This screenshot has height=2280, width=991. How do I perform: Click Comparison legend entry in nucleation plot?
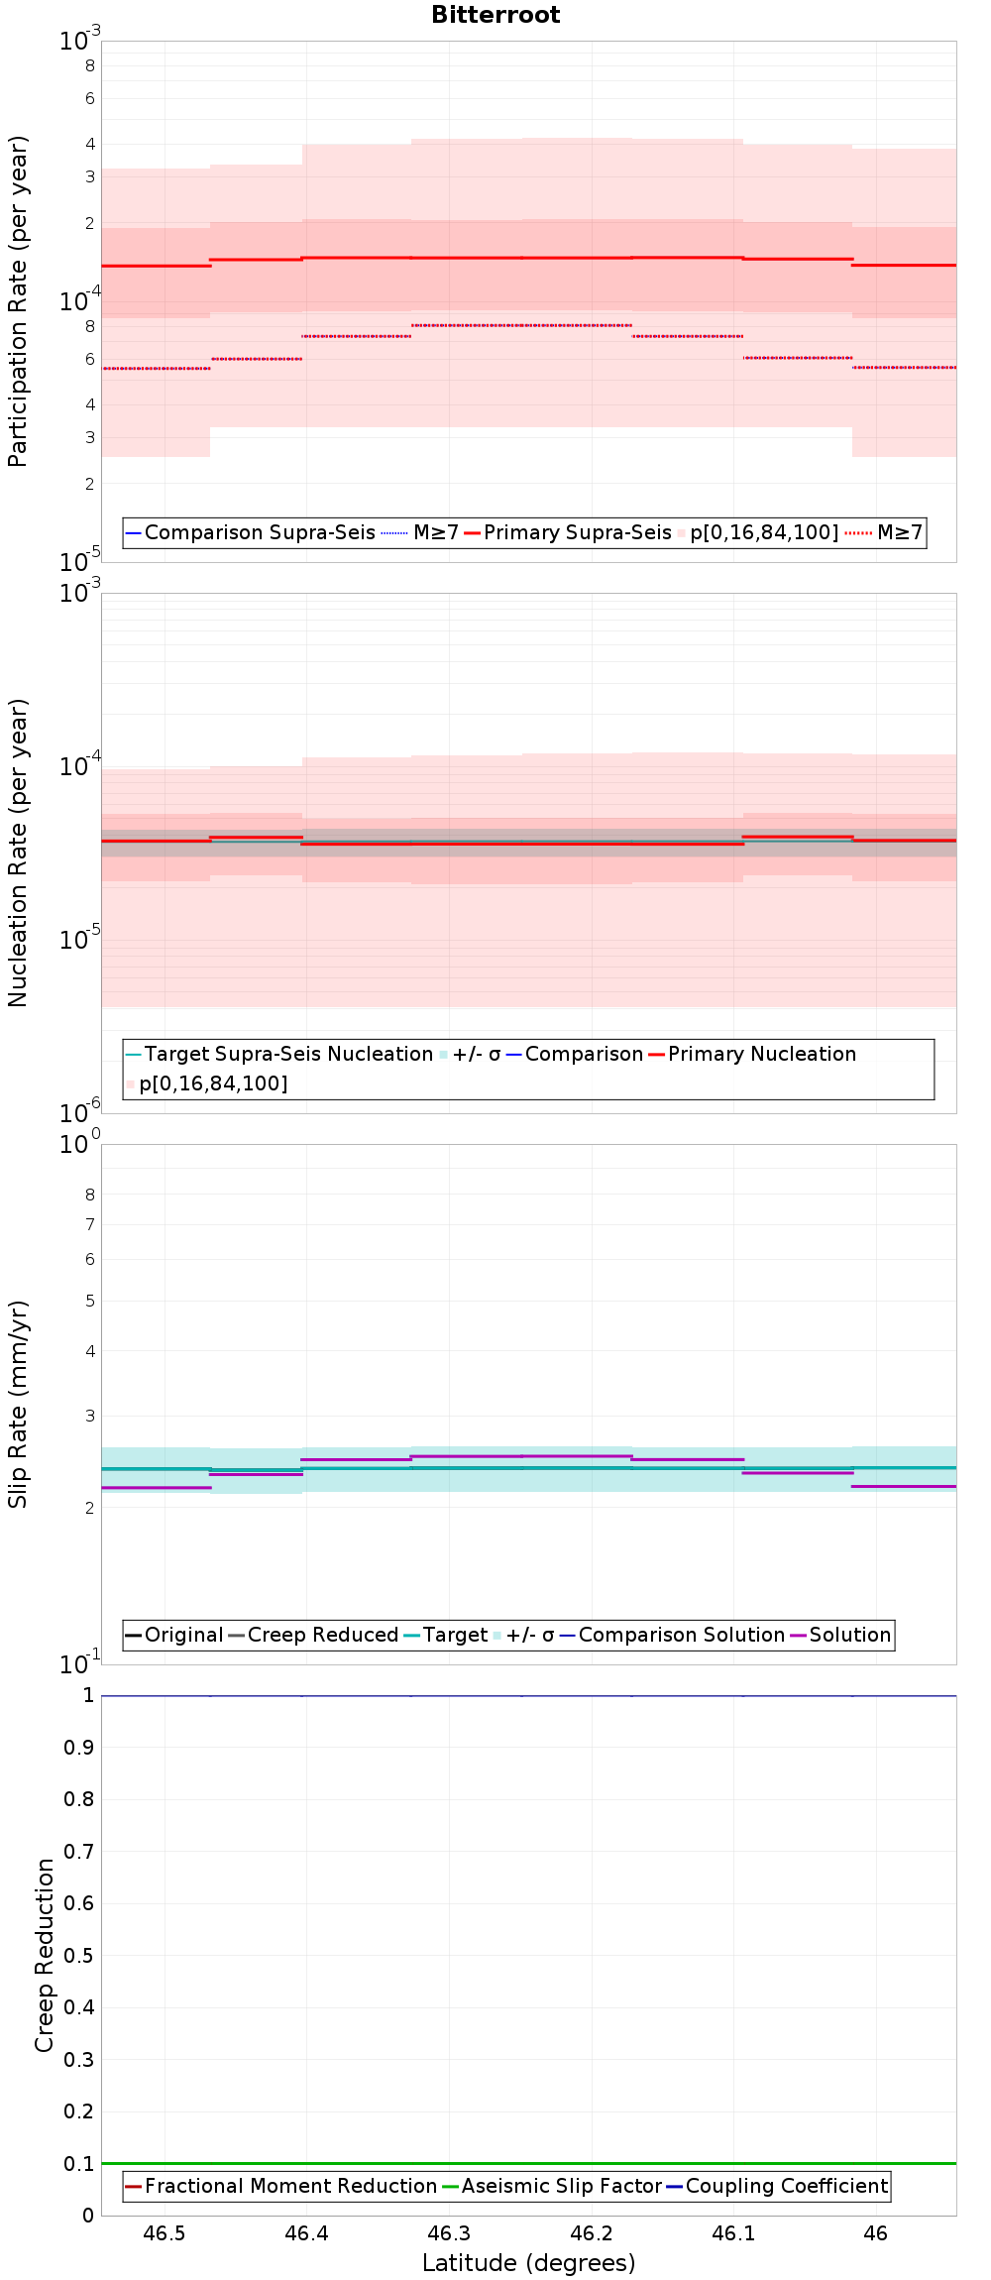click(x=575, y=1054)
